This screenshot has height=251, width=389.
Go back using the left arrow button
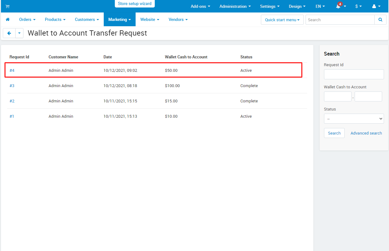point(9,33)
